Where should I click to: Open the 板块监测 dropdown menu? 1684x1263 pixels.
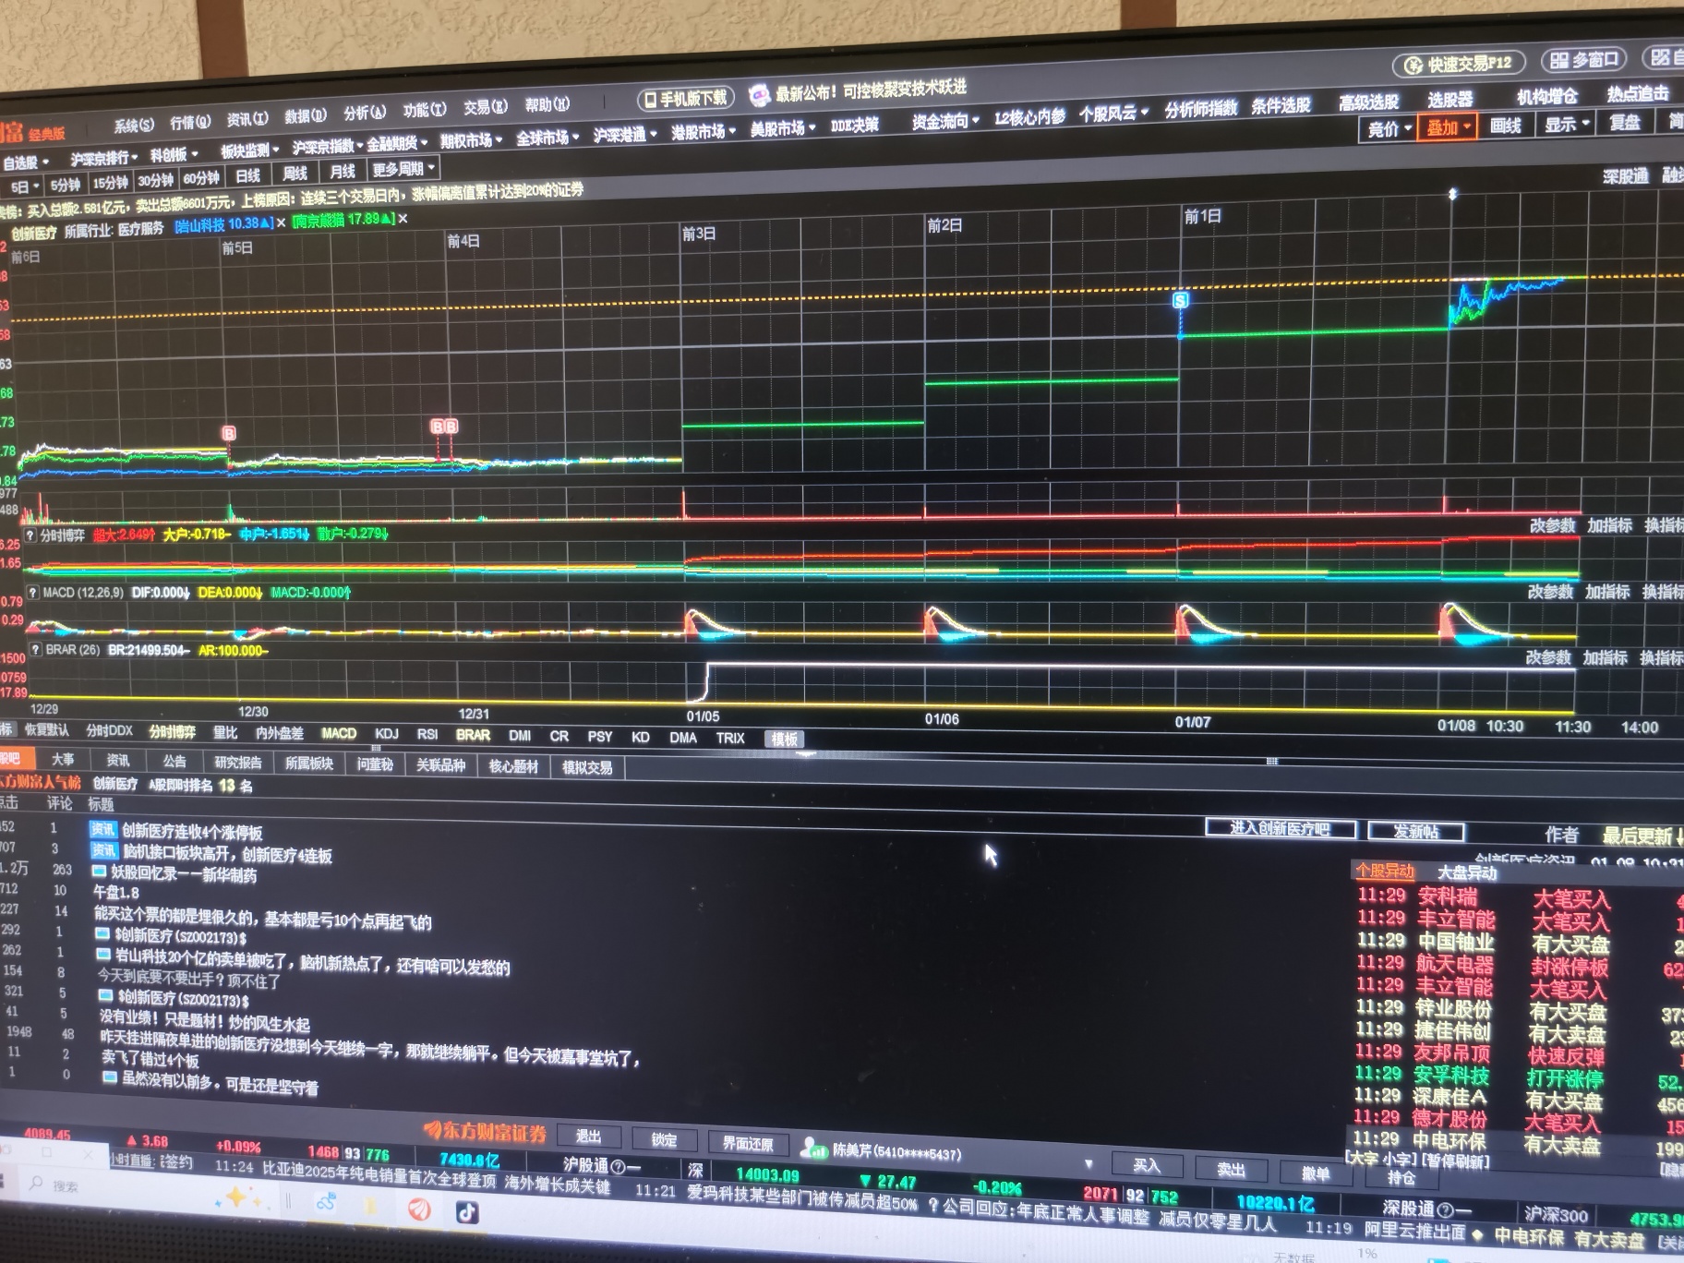click(249, 150)
